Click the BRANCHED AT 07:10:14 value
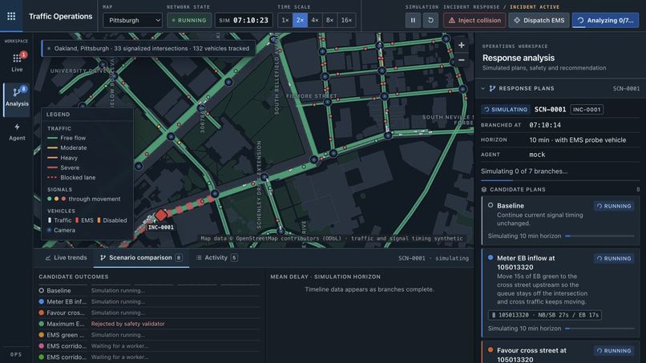Screen dimensions: 646x363 [x=545, y=125]
